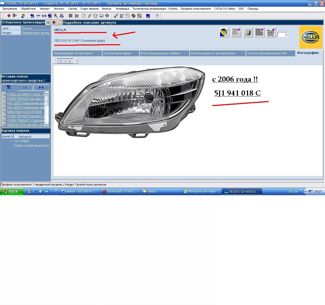
Task: Click the graph wave icon in toolbar
Action: tap(127, 16)
